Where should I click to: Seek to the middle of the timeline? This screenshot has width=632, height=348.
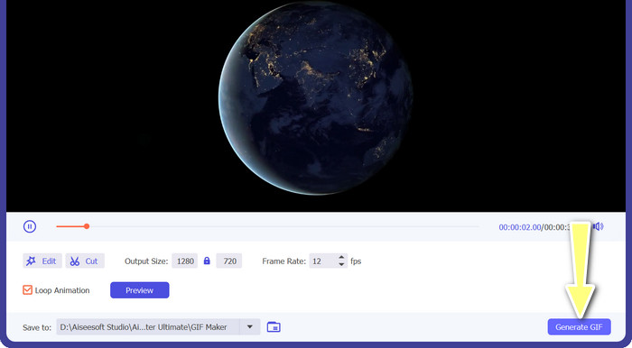(x=267, y=226)
